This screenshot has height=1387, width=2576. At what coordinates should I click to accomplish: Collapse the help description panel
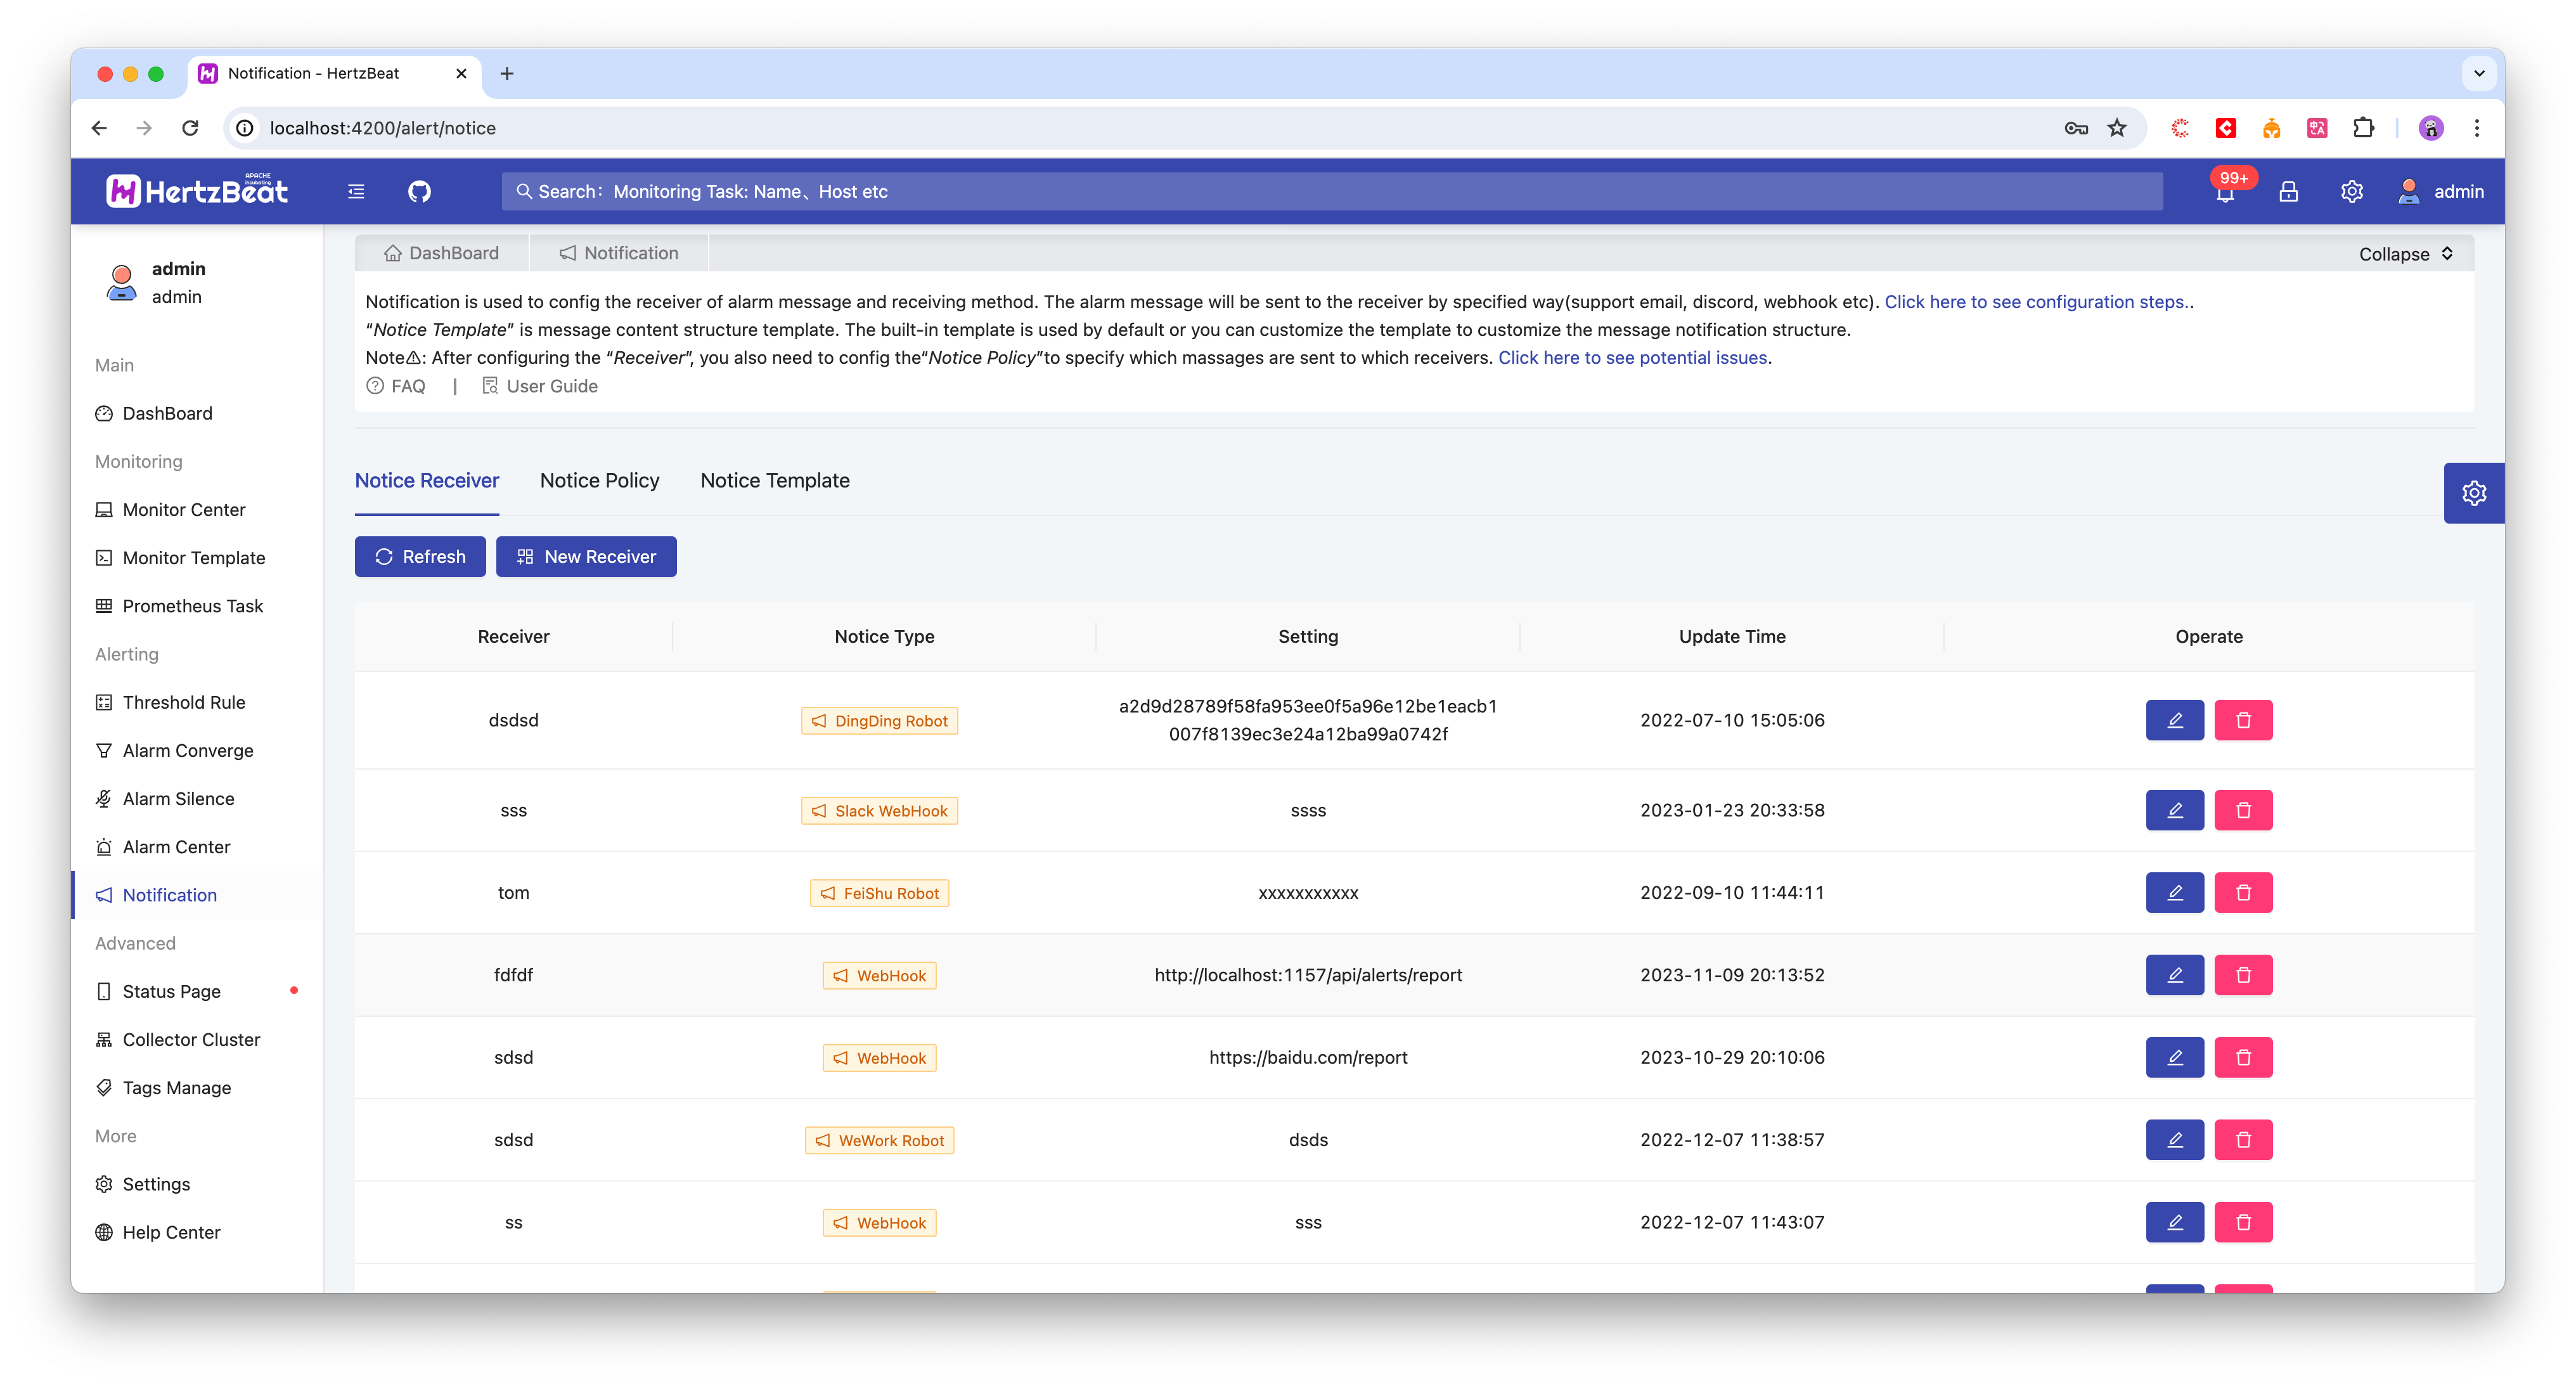click(2405, 254)
